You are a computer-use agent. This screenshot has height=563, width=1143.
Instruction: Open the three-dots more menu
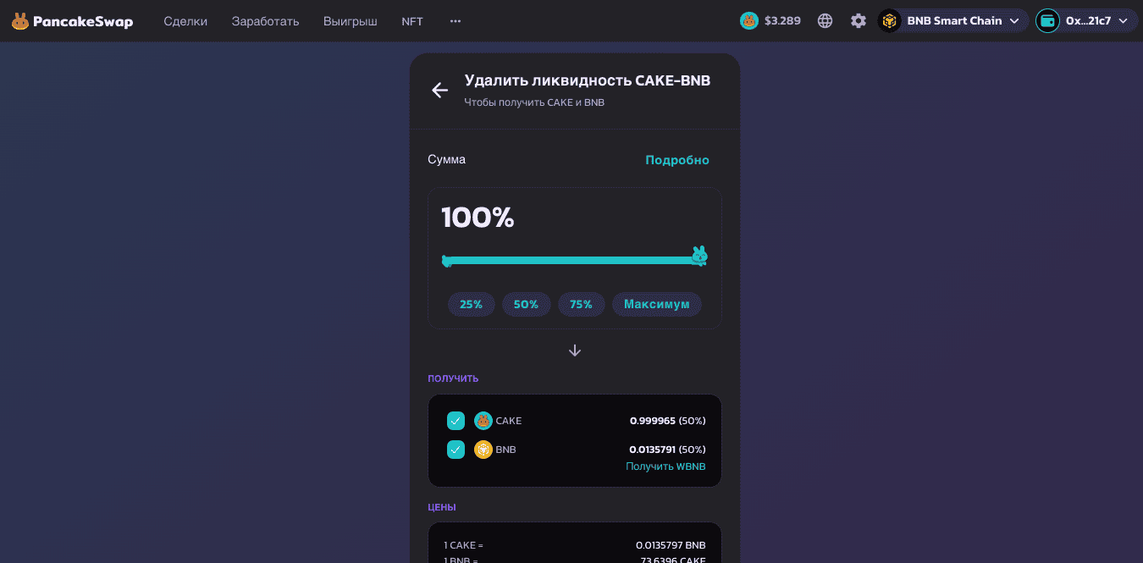[456, 21]
